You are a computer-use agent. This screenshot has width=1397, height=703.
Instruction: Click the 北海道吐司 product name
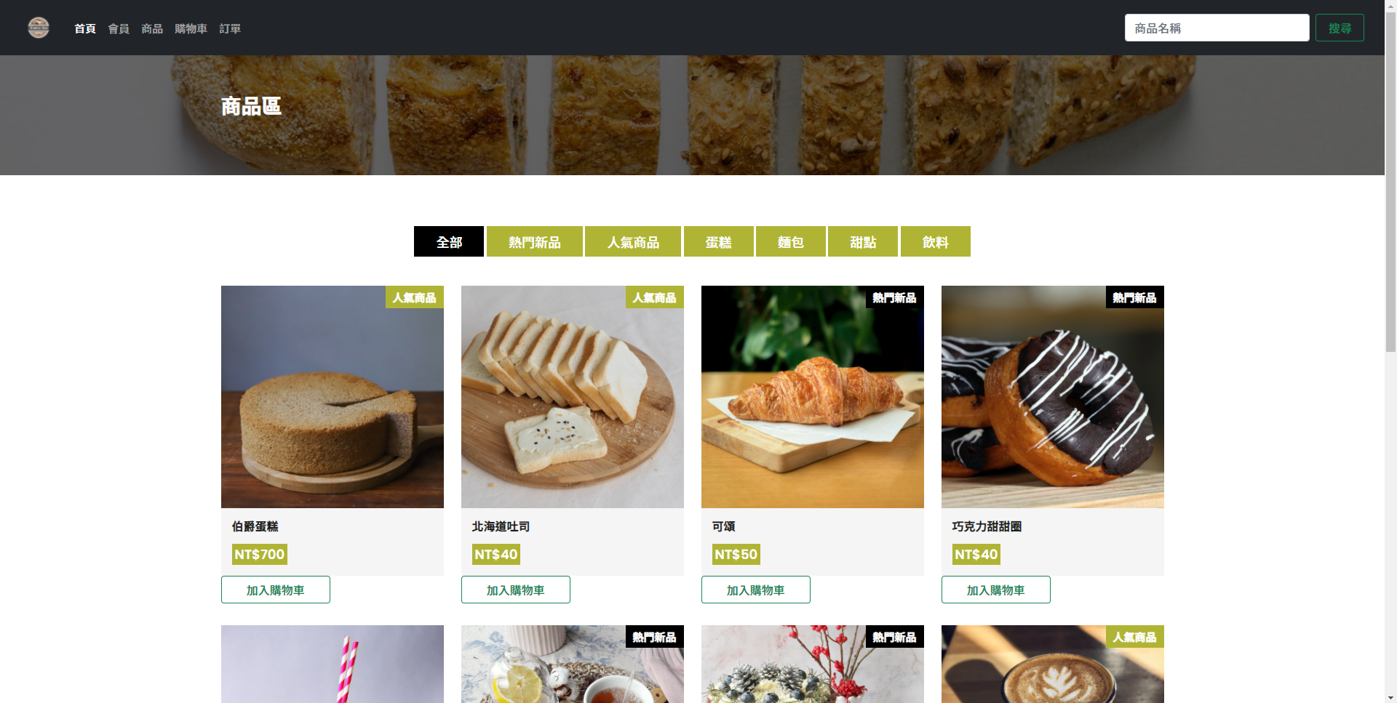click(x=501, y=526)
